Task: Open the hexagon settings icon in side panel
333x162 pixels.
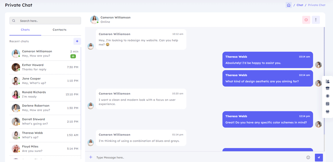Action: (x=328, y=96)
